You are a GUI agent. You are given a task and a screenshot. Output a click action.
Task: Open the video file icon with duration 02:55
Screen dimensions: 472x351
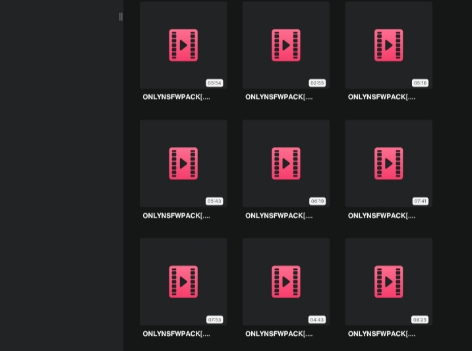click(x=286, y=45)
